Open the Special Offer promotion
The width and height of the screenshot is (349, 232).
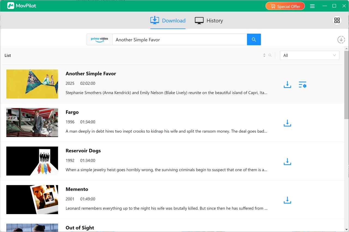[285, 6]
